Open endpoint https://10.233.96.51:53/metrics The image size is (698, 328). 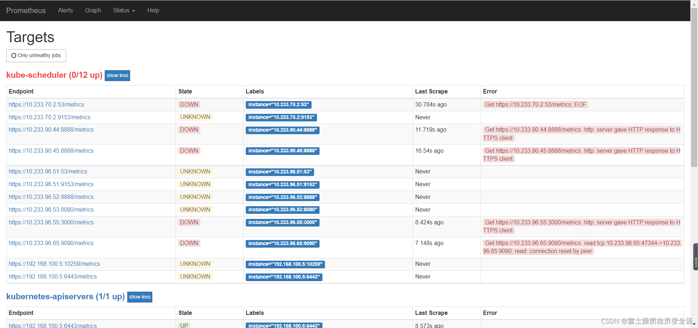click(48, 172)
